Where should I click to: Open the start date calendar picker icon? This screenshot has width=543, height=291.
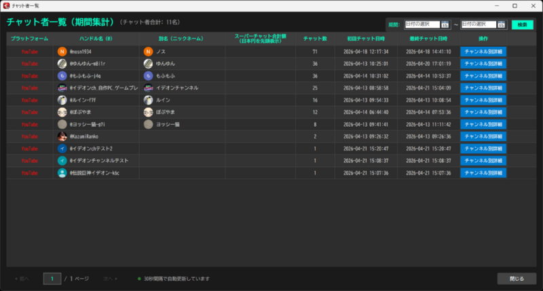click(x=445, y=24)
